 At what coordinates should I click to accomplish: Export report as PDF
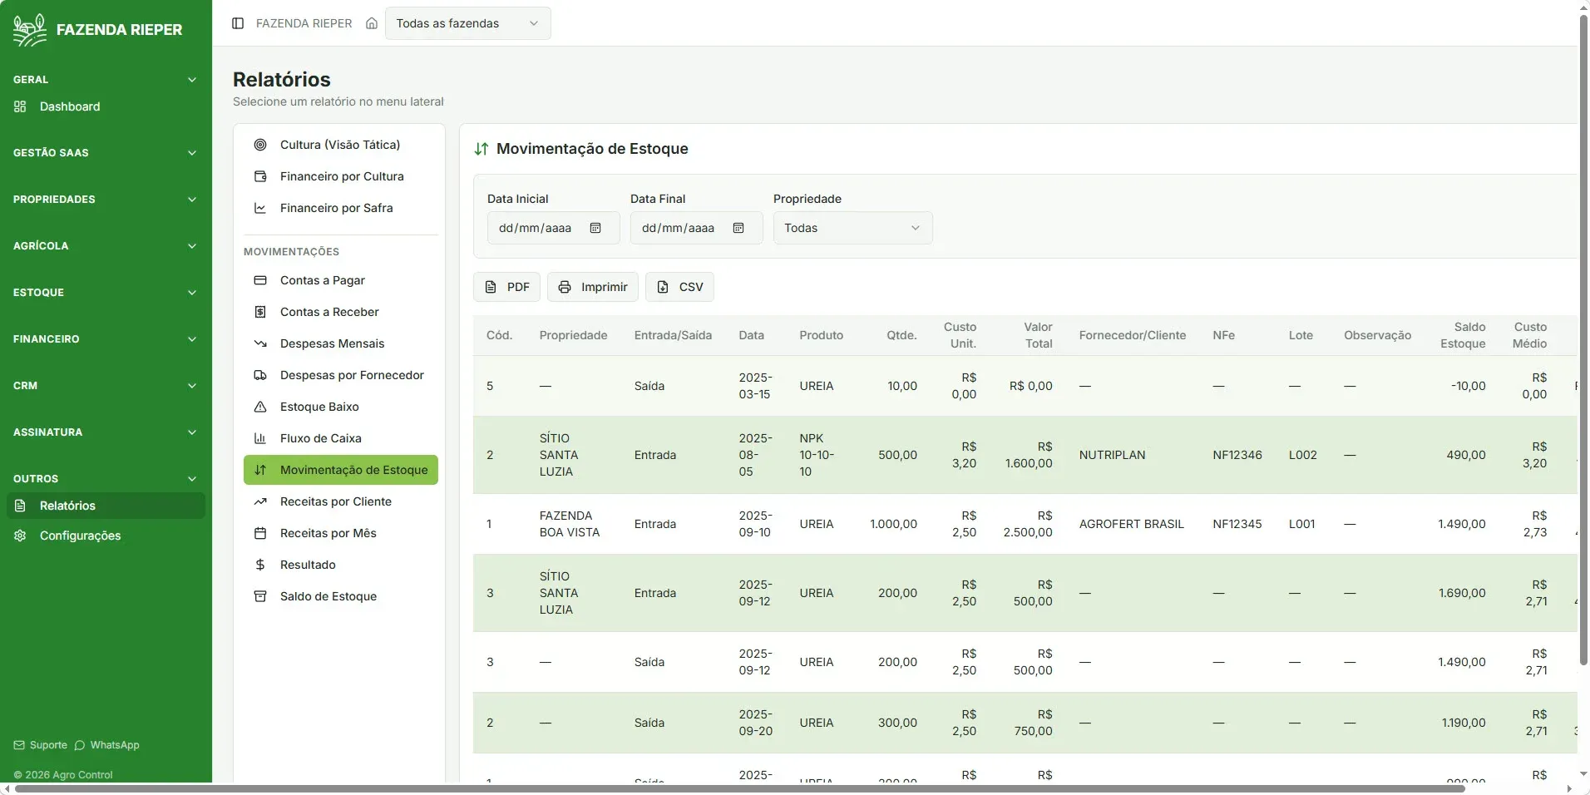click(x=507, y=287)
